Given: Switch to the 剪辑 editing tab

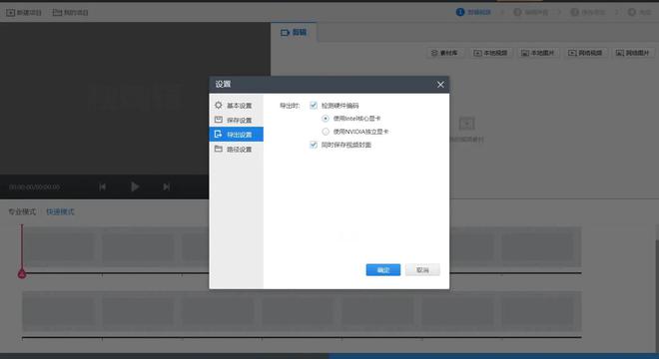Looking at the screenshot, I should tap(294, 32).
